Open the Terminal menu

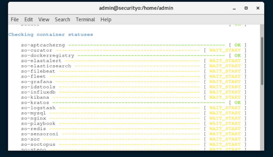point(85,19)
